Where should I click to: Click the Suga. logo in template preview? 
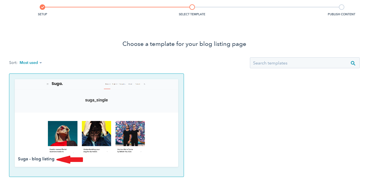(x=57, y=84)
